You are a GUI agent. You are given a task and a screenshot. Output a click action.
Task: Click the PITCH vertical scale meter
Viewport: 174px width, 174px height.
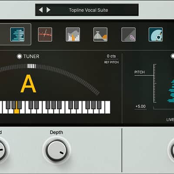(155, 83)
